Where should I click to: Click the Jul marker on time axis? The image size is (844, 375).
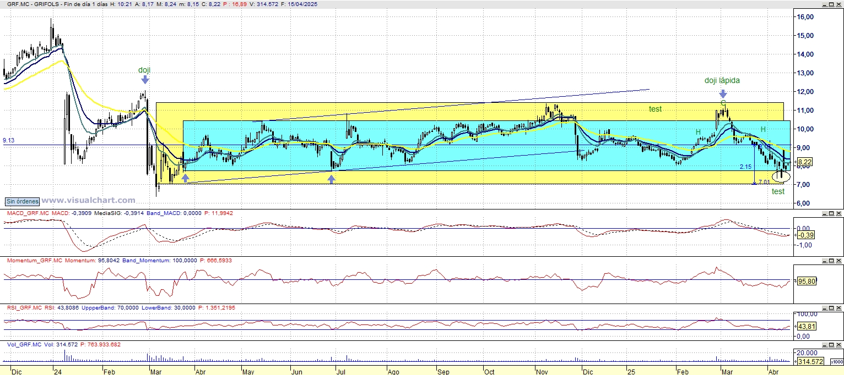coord(340,372)
